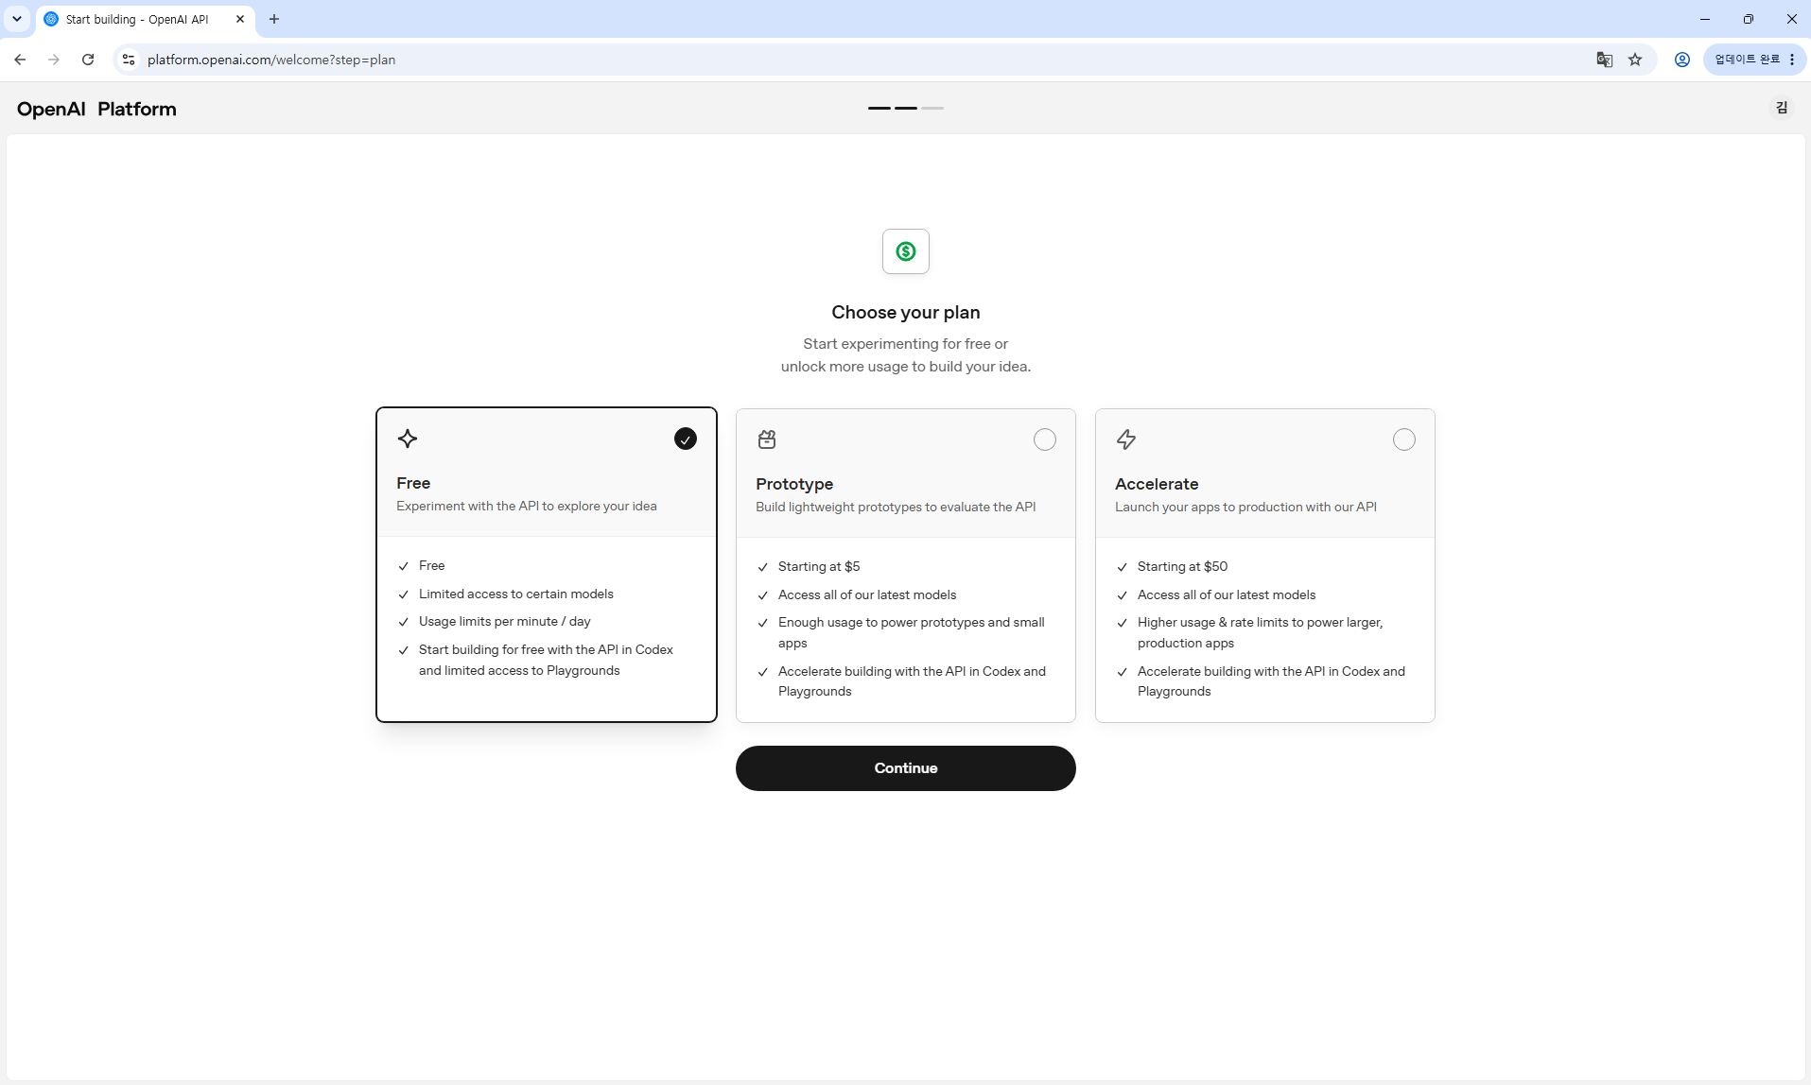Click 'Usage limits per minute / day'
The height and width of the screenshot is (1085, 1811).
point(505,622)
